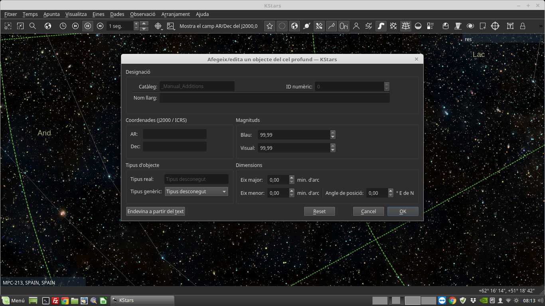Screen dimensions: 545x306
Task: Open the find object magnifier tool
Action: pyautogui.click(x=33, y=26)
